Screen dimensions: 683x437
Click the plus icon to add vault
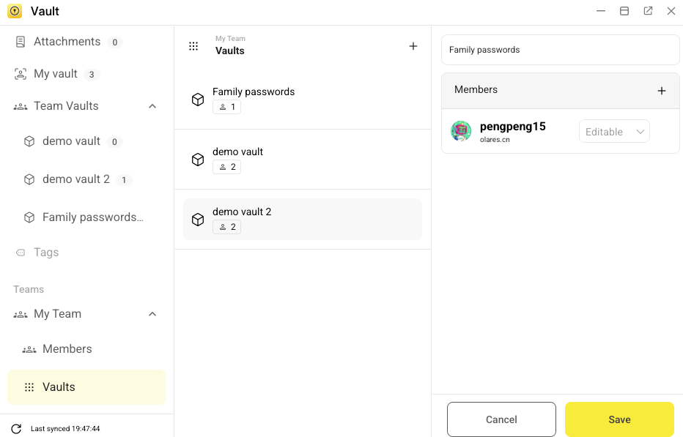(413, 46)
